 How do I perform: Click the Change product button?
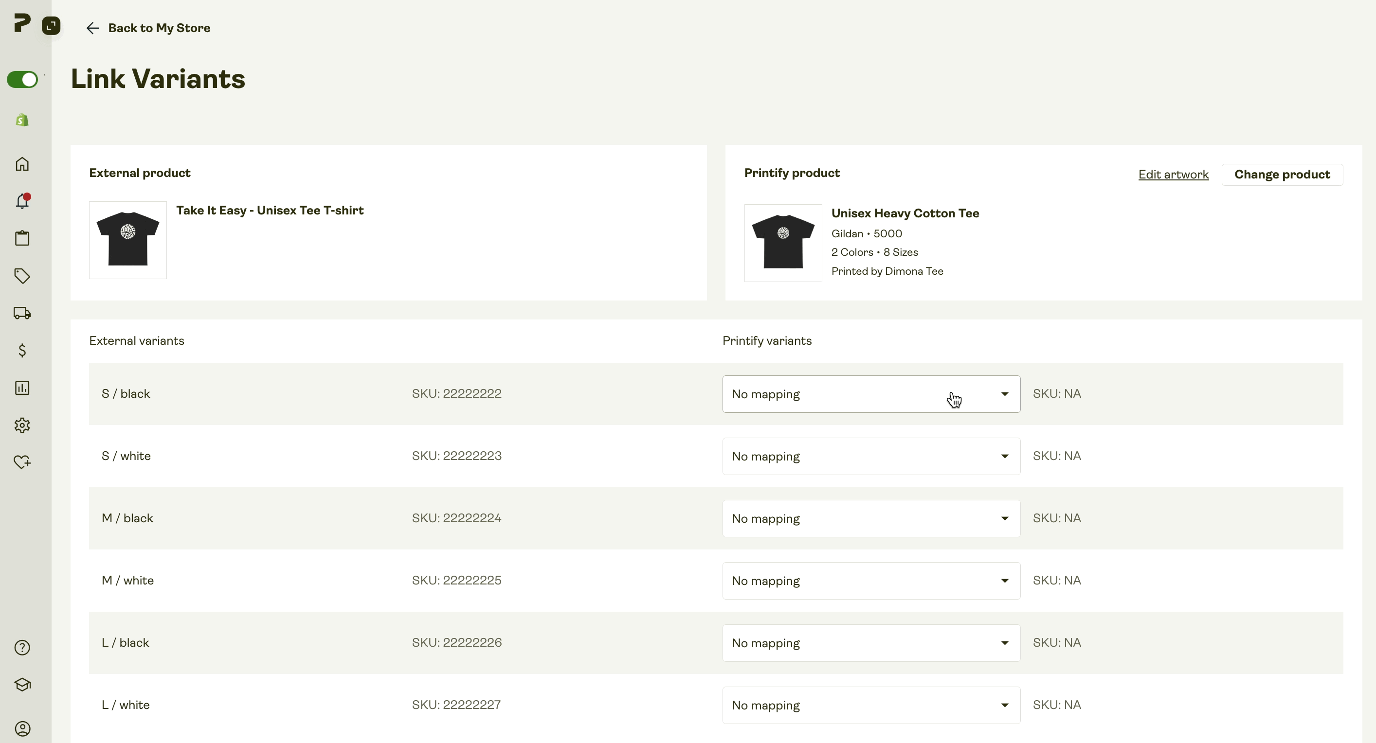coord(1282,174)
